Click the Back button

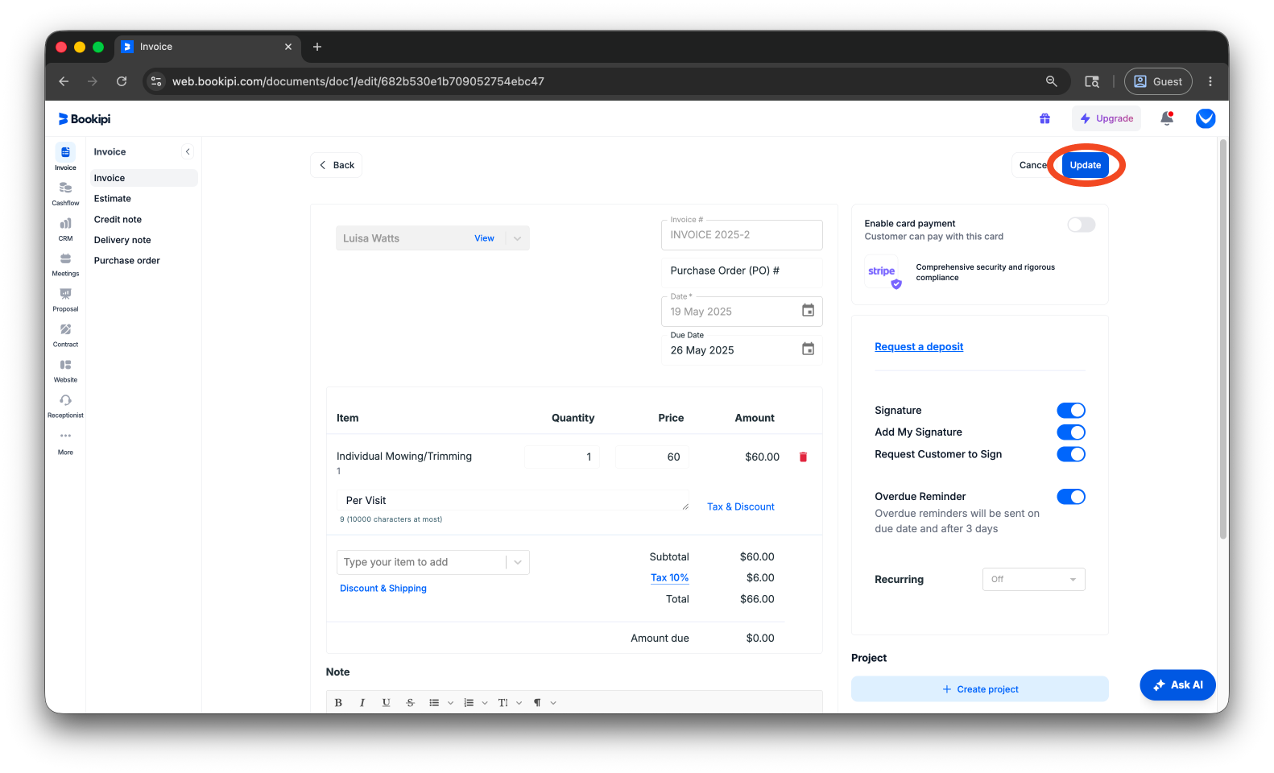click(337, 165)
